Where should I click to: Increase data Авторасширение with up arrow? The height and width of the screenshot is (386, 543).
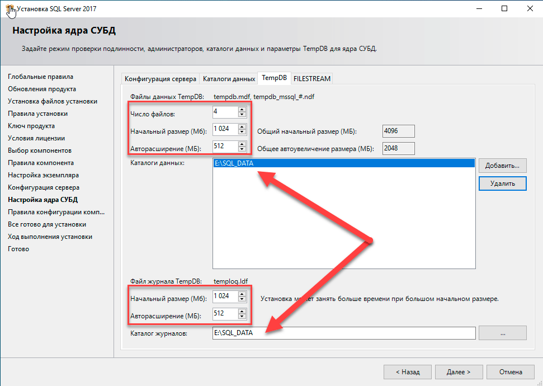pos(242,144)
